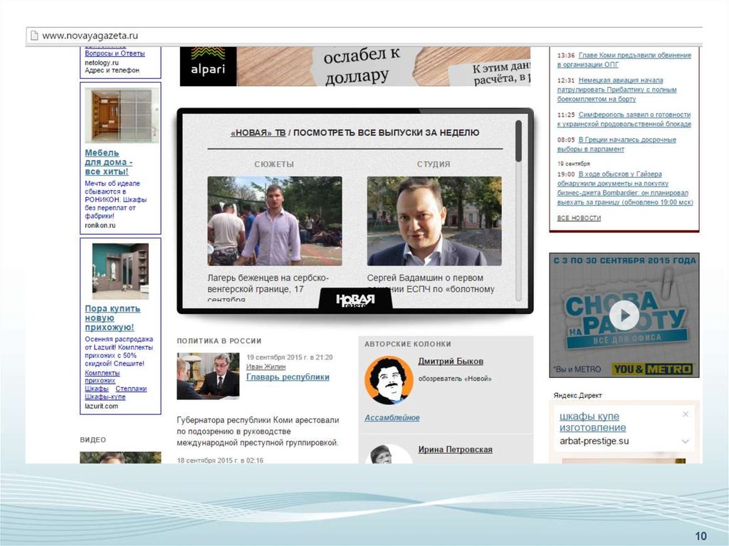
Task: Click the ПОЛИТИКА В РОССИИ section heading
Action: [219, 341]
